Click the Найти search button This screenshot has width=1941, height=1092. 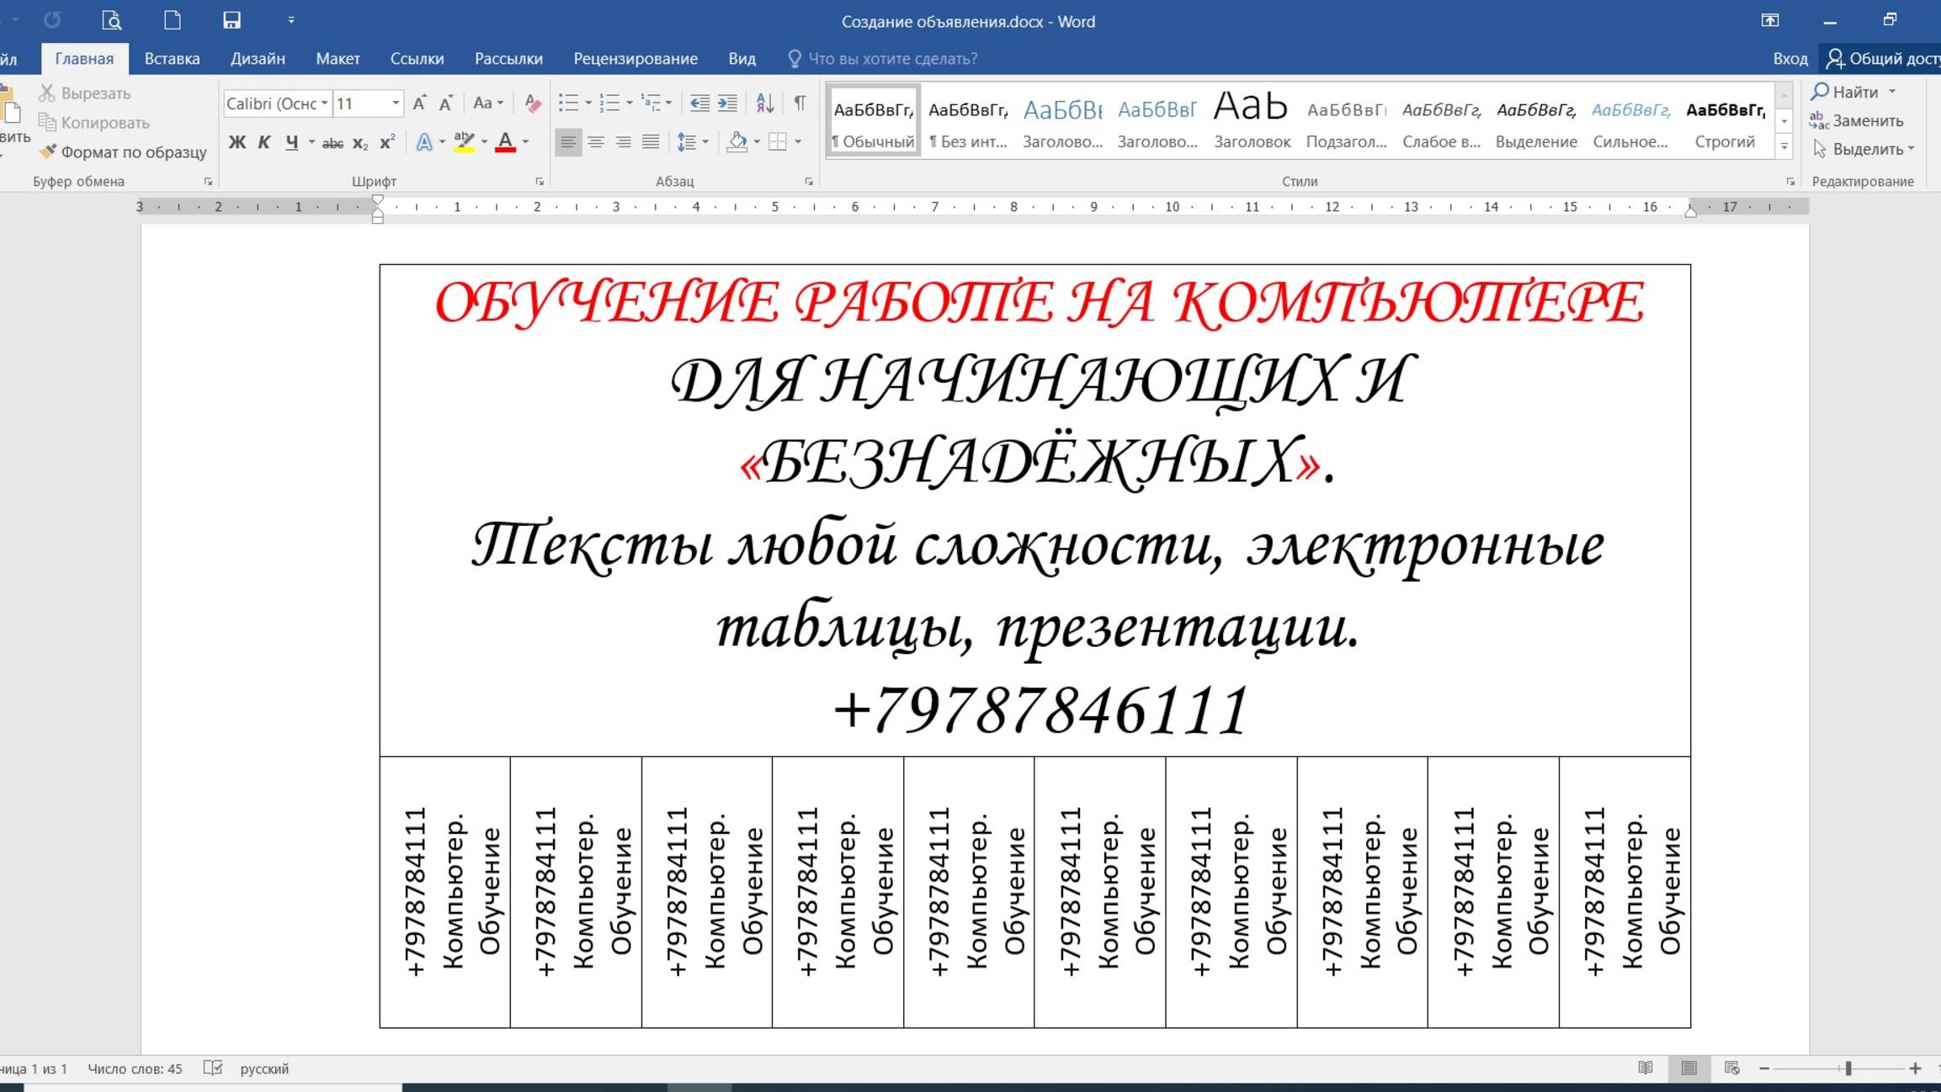coord(1846,92)
